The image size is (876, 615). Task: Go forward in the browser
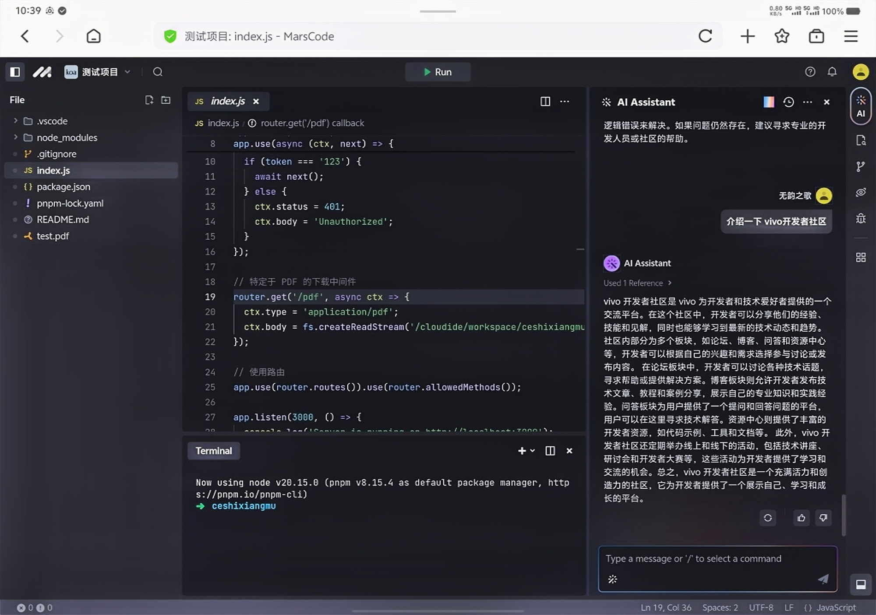click(x=59, y=36)
